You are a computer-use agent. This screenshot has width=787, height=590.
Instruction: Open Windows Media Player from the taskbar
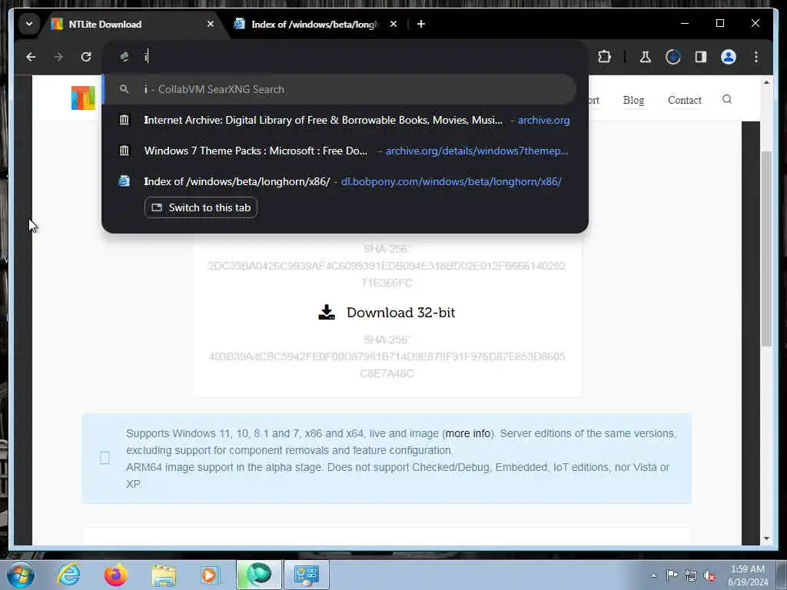tap(211, 575)
